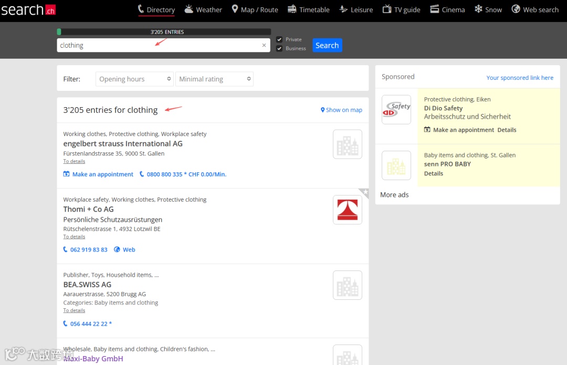
Task: Click Show on map link
Action: click(x=341, y=110)
